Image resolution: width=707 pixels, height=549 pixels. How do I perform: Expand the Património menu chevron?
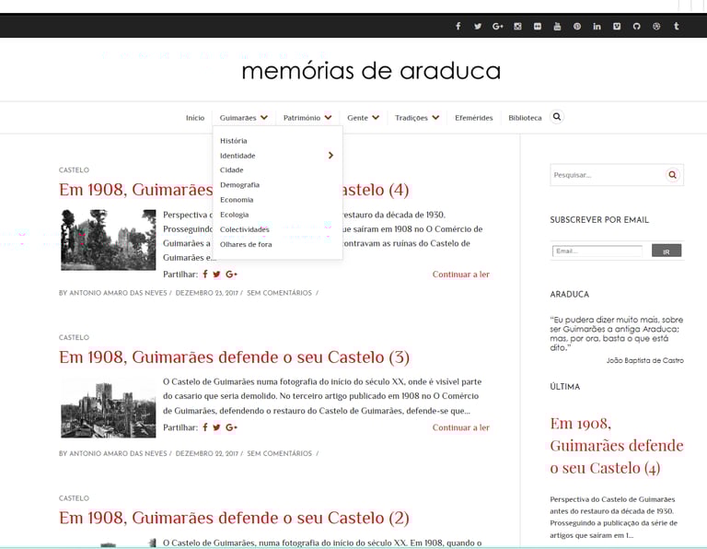(x=329, y=117)
